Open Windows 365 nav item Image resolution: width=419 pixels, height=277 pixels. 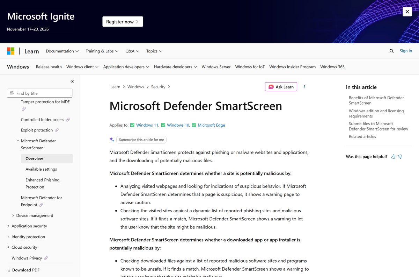click(x=332, y=67)
